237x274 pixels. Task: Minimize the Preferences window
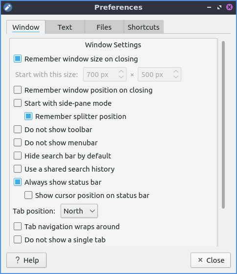click(x=209, y=7)
